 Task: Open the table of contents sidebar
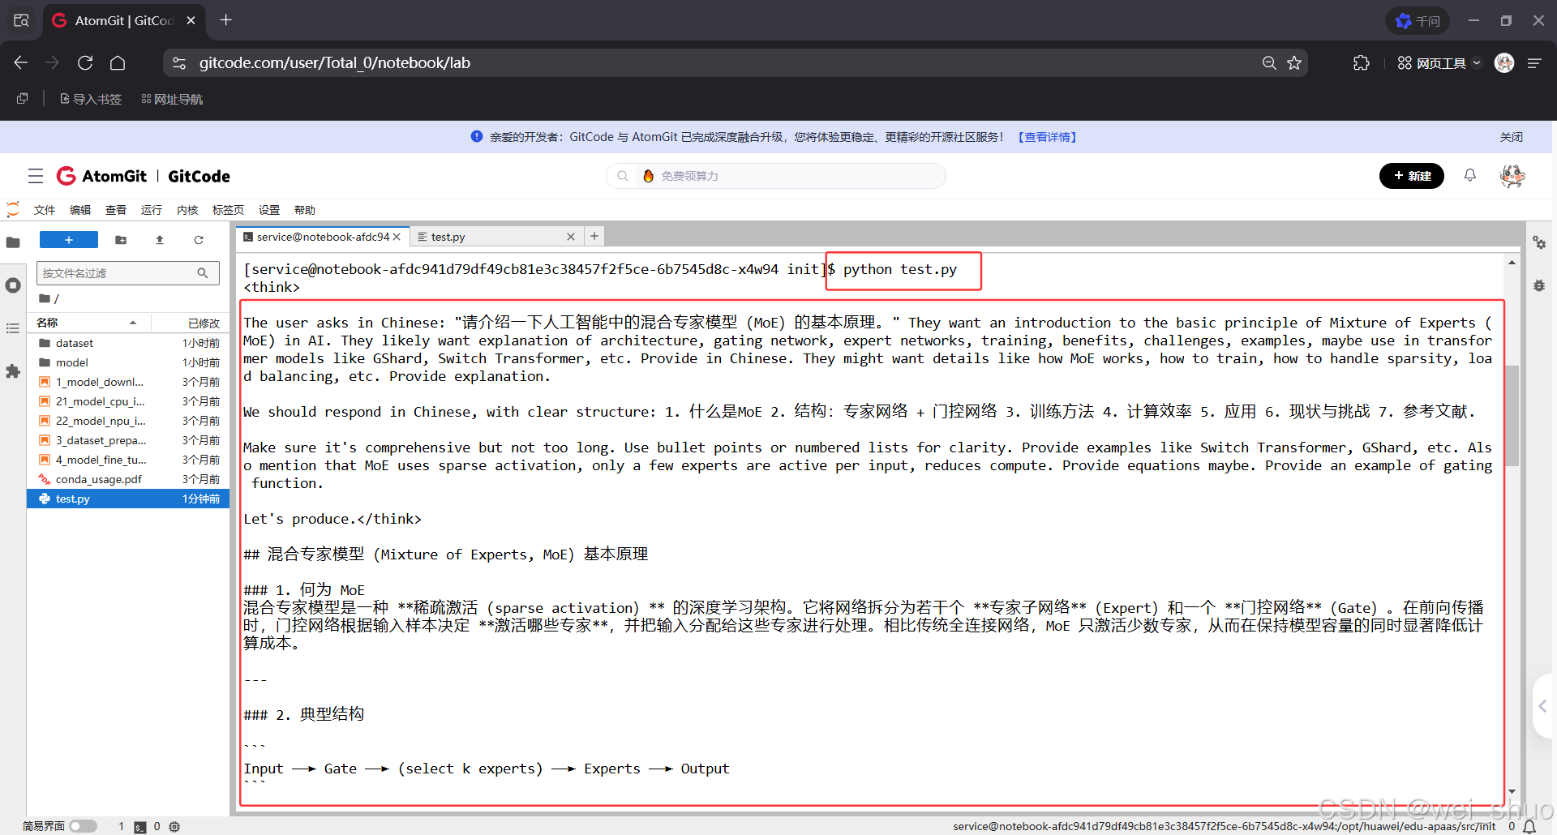tap(13, 328)
